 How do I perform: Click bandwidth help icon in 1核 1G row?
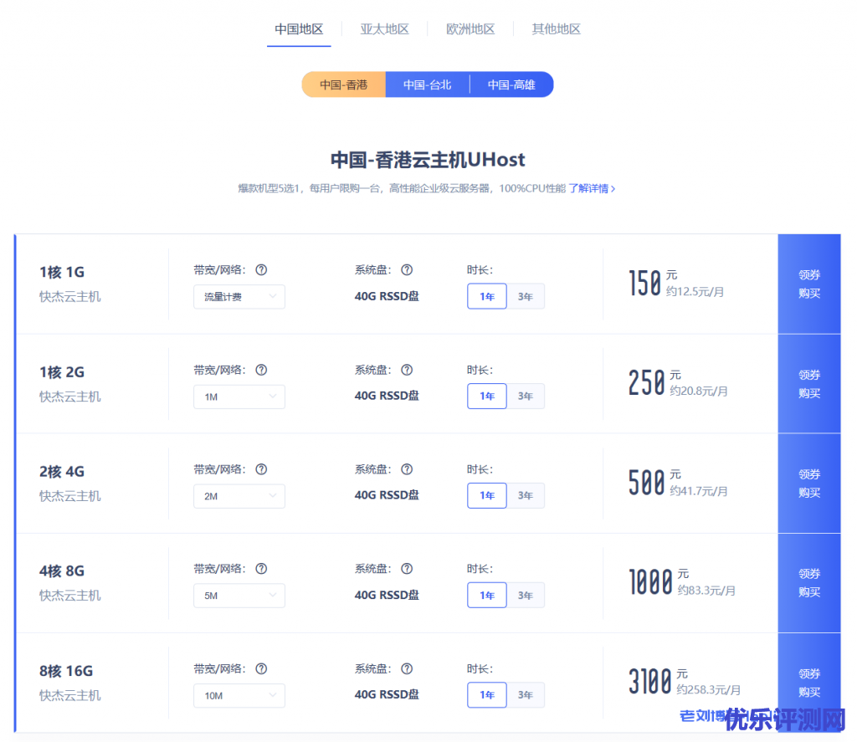click(x=261, y=270)
